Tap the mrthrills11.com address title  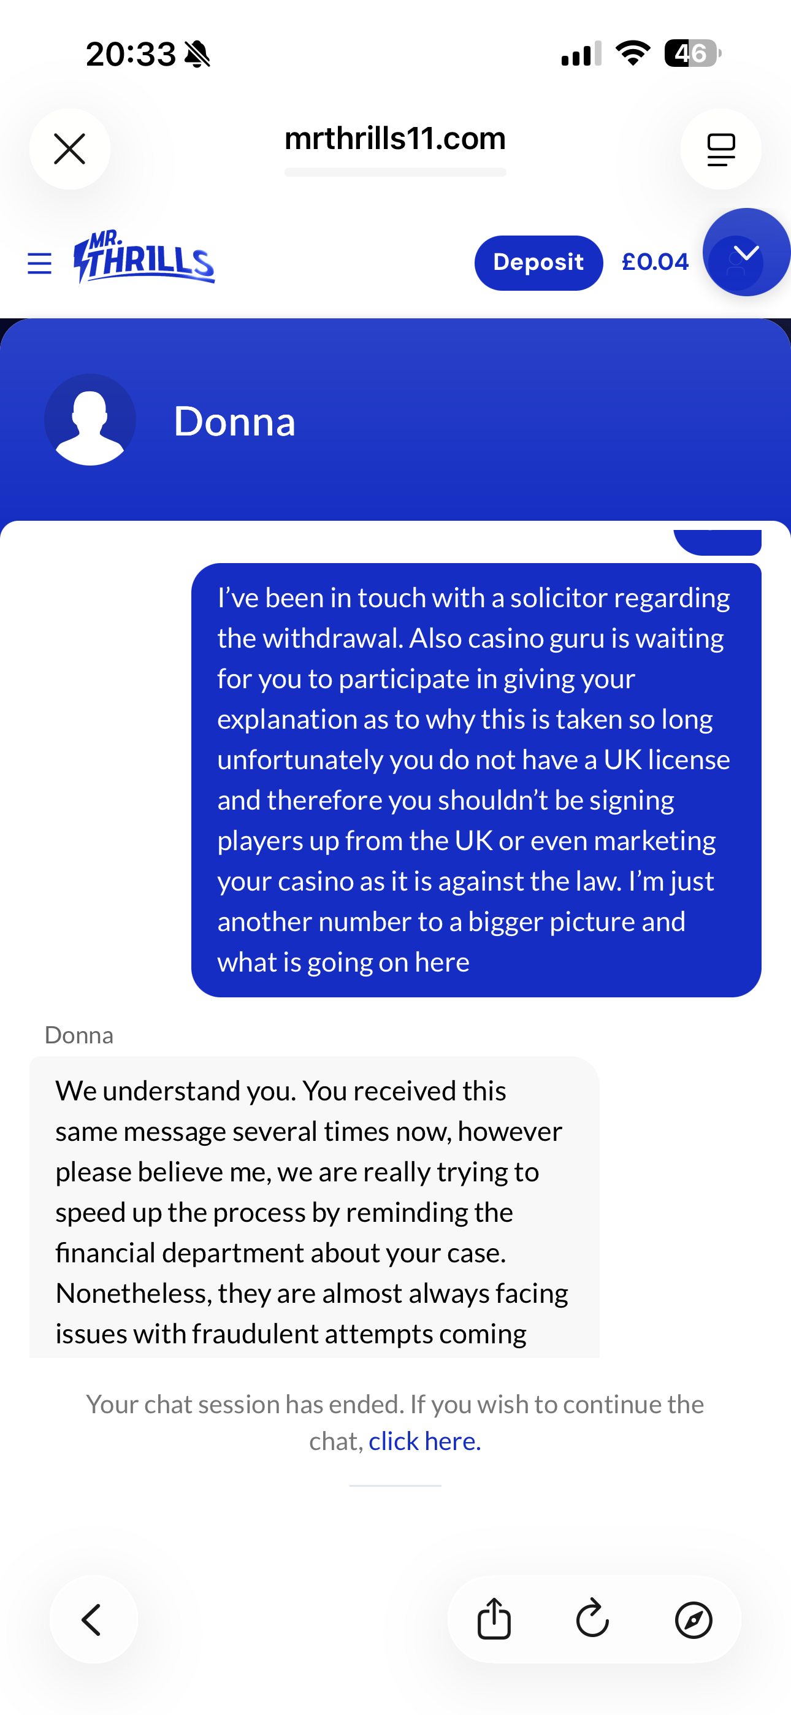[395, 139]
